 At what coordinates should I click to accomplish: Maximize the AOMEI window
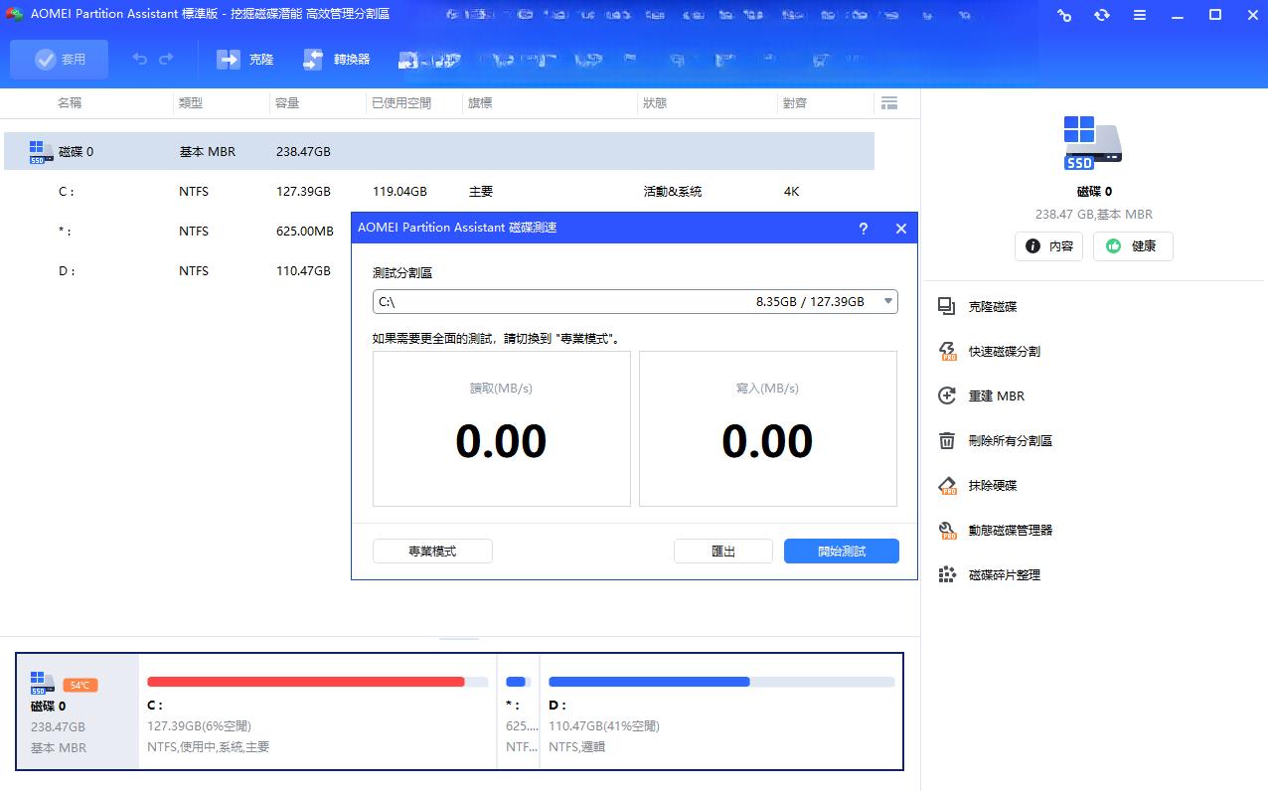pos(1214,15)
